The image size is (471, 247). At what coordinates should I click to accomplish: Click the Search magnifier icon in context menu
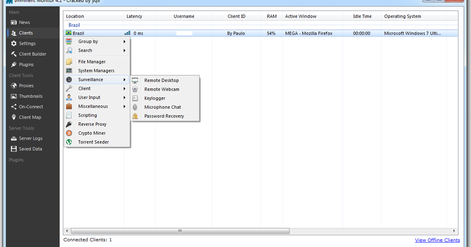coord(69,50)
